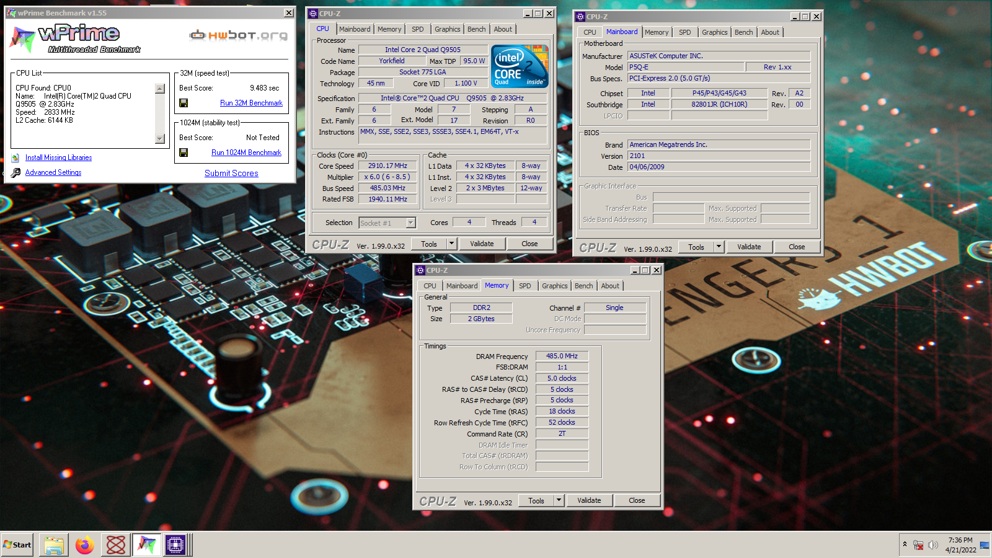The image size is (992, 558).
Task: Click the Intel Core 2 Quad Q9505 name field
Action: [x=423, y=50]
